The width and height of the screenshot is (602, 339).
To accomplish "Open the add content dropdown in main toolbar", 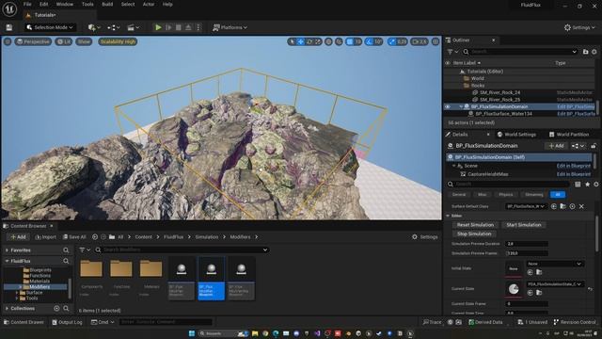I will click(94, 27).
